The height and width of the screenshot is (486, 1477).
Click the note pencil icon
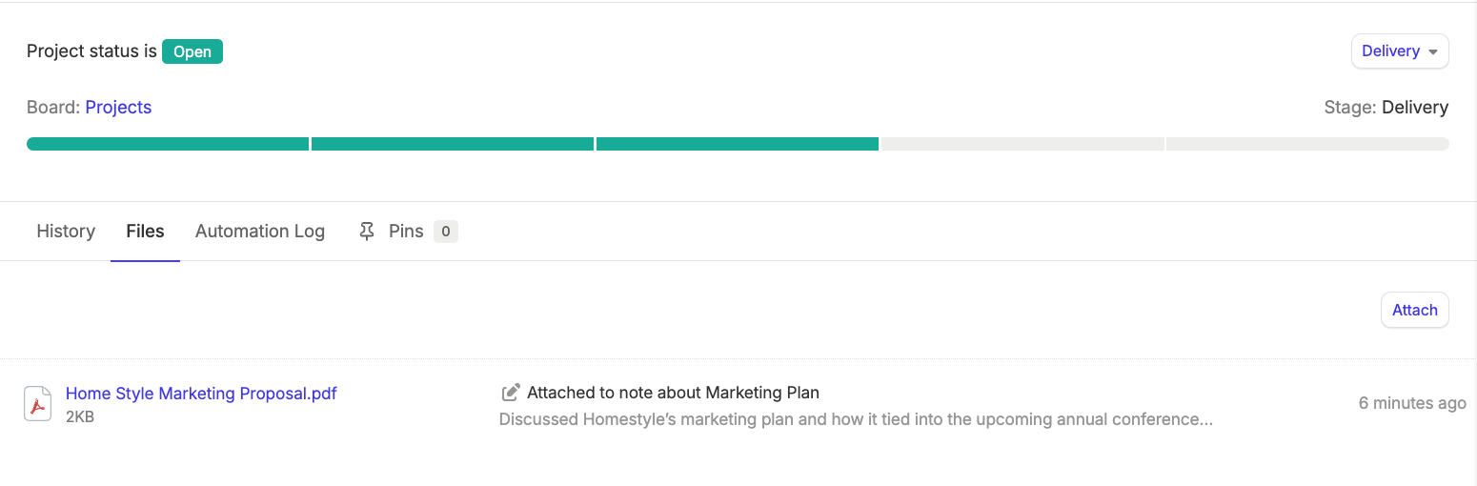click(511, 393)
